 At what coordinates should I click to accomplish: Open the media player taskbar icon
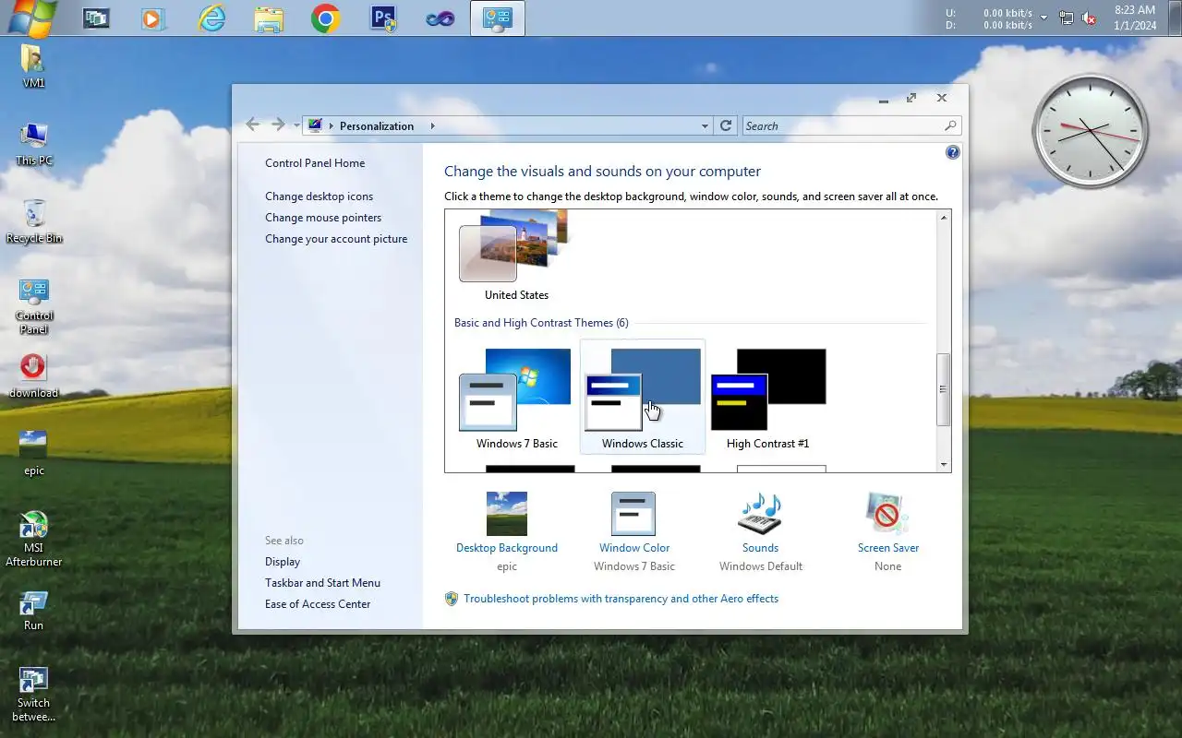(x=152, y=18)
